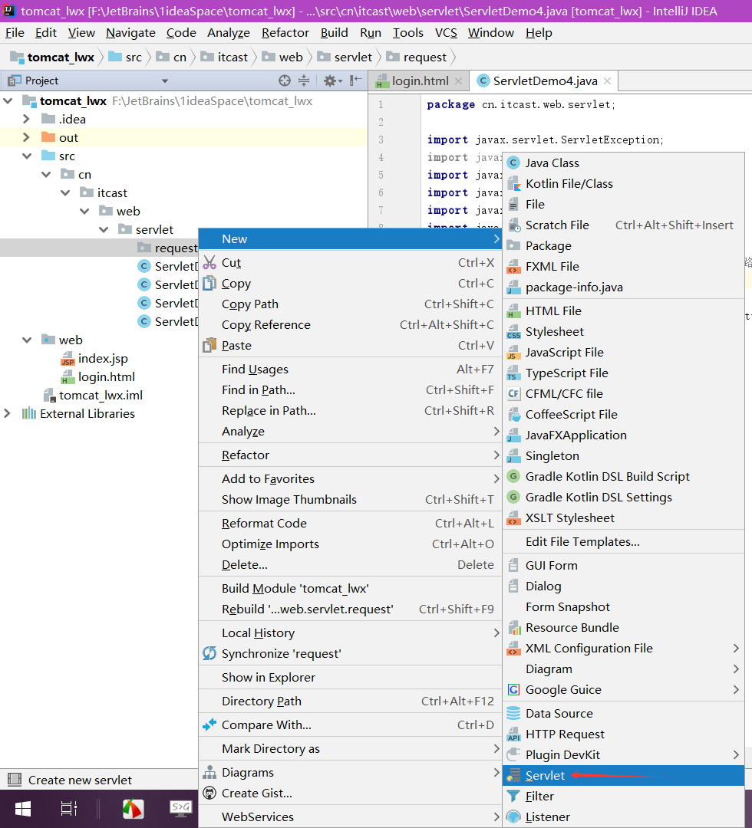Click the Scroll from Source target icon

[285, 80]
